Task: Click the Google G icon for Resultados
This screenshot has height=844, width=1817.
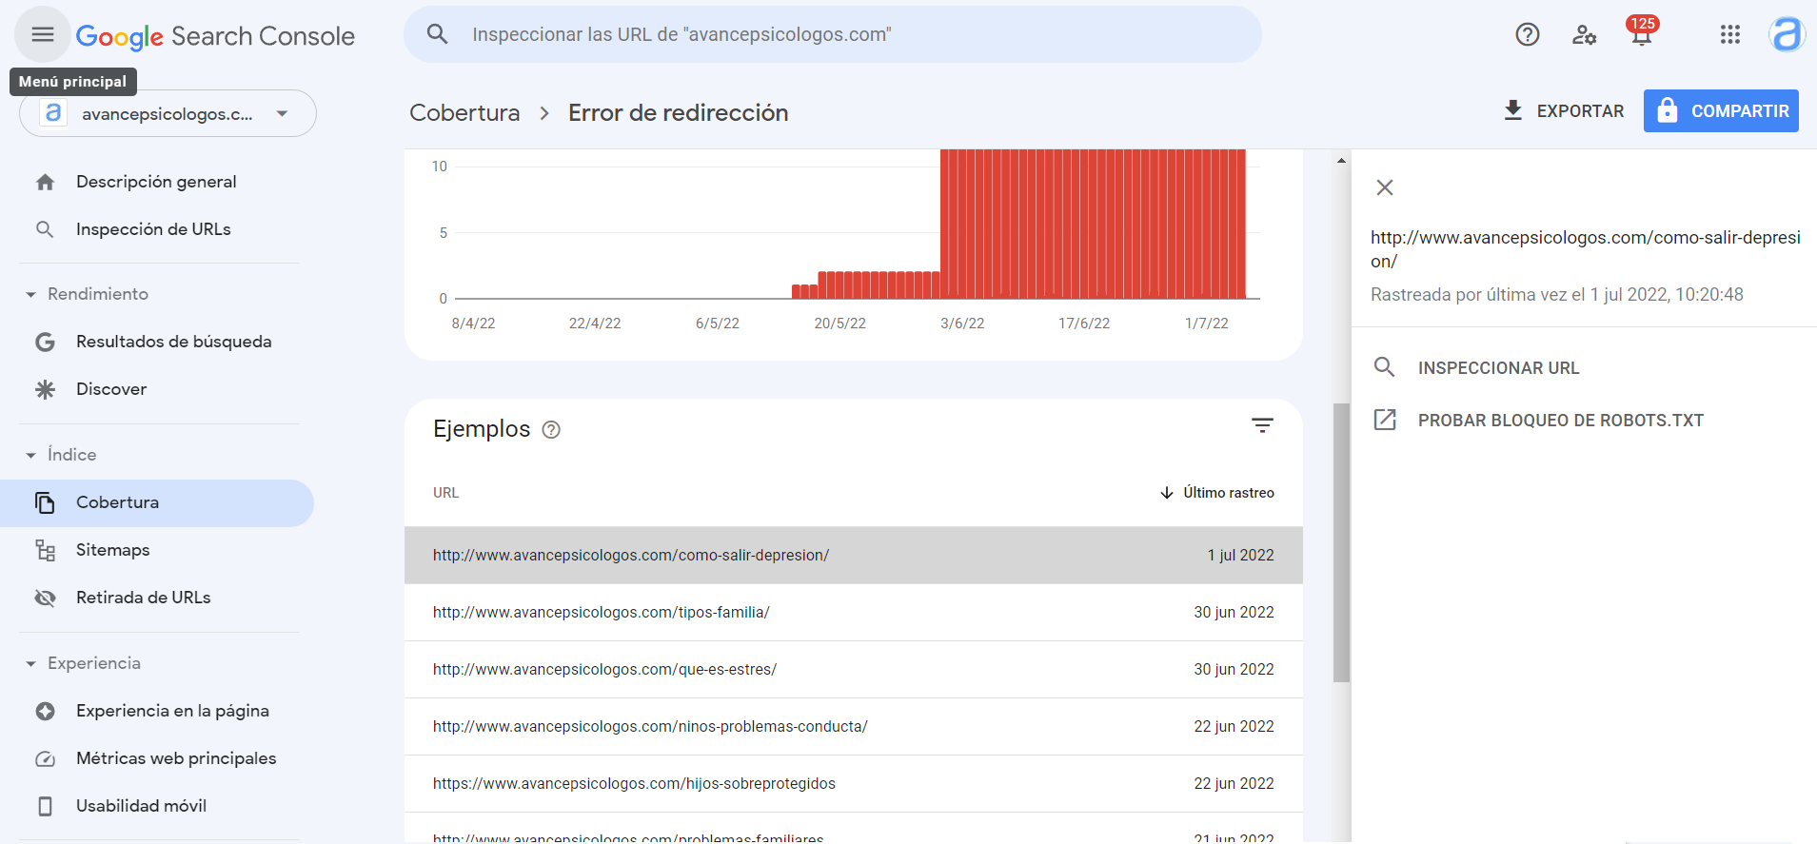Action: (x=45, y=342)
